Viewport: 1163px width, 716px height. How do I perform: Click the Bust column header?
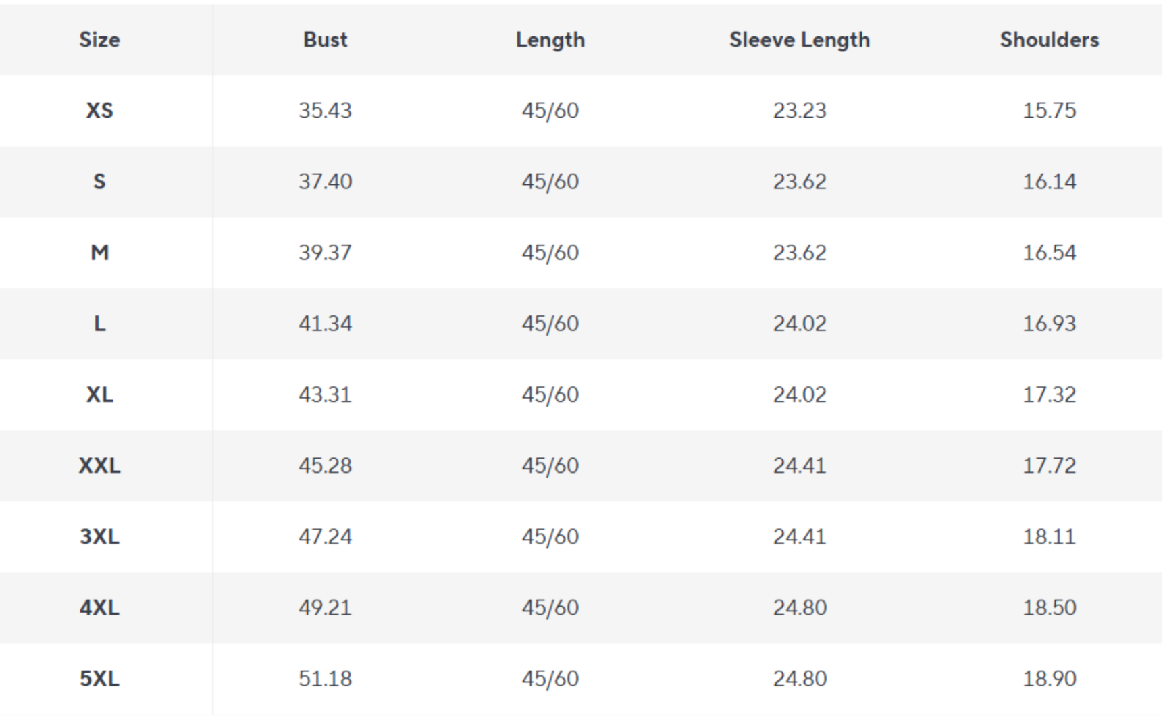point(325,40)
